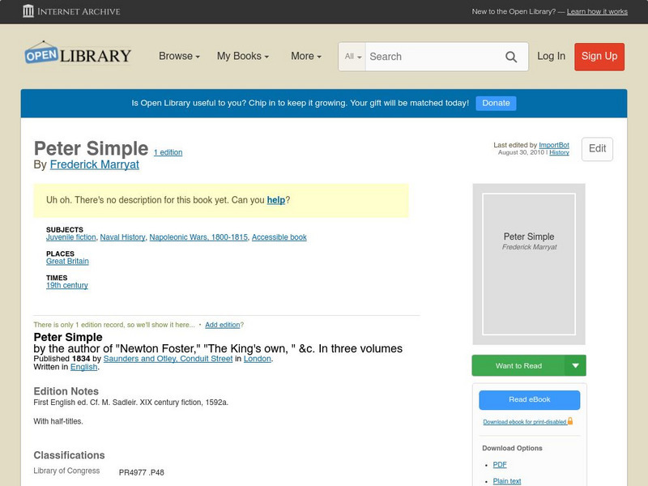
Task: Click the Sign Up button
Action: point(599,57)
